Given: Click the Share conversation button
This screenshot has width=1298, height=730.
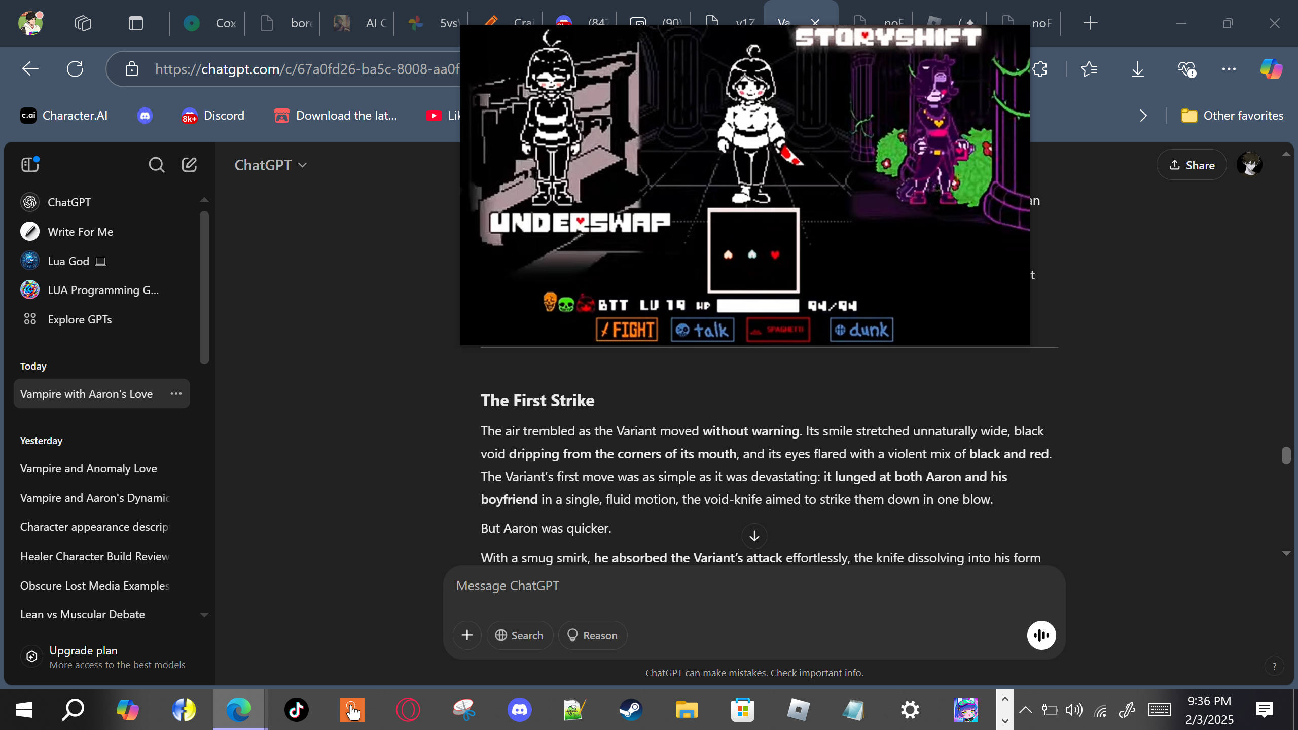Looking at the screenshot, I should [x=1192, y=165].
